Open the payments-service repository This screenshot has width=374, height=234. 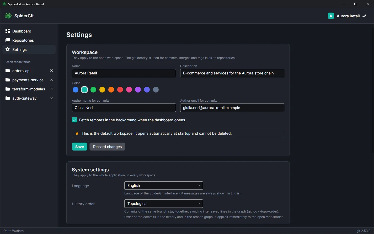28,80
